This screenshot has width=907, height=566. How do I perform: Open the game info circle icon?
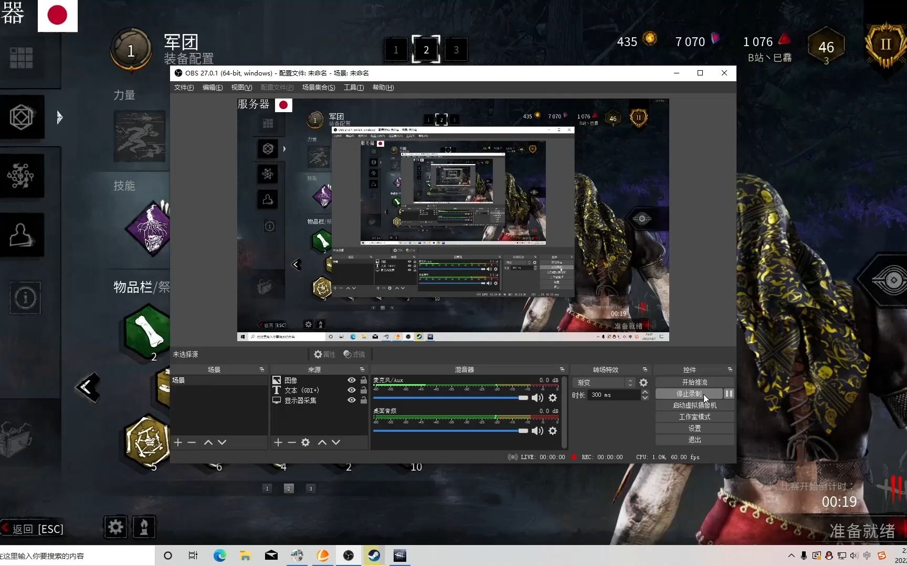coord(25,298)
